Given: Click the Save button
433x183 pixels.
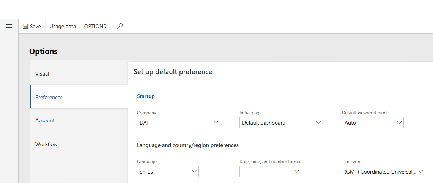Looking at the screenshot, I should pyautogui.click(x=32, y=26).
